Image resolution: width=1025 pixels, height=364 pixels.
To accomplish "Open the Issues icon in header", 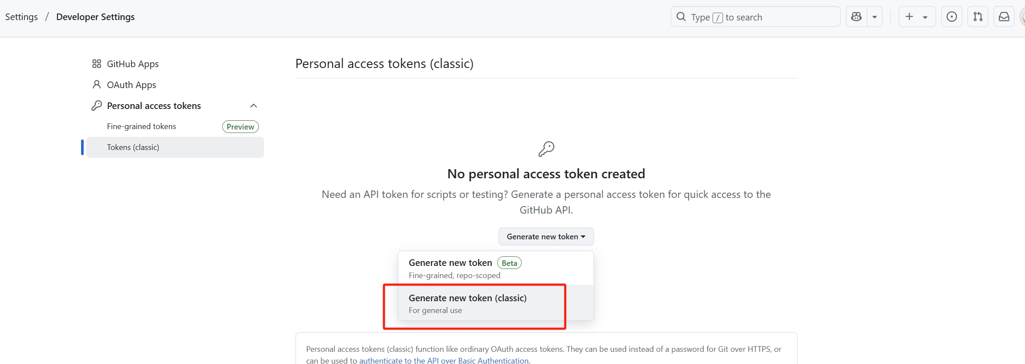I will (952, 17).
